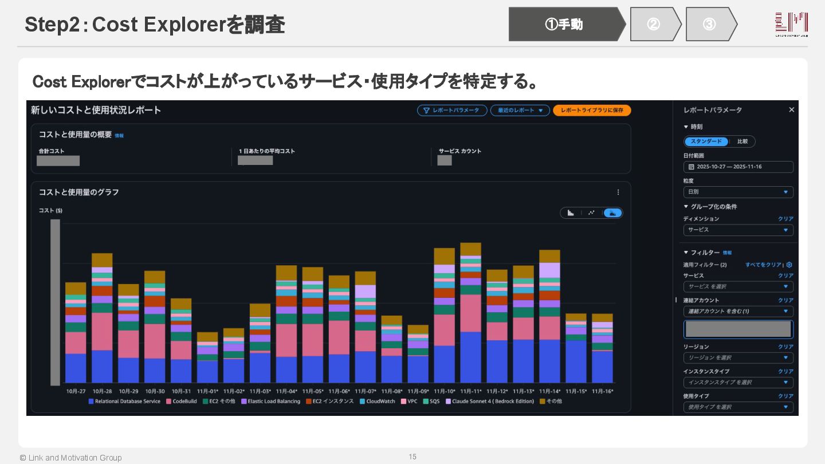Click クリア next to インスタンスタイプ
The height and width of the screenshot is (464, 825).
pos(785,371)
